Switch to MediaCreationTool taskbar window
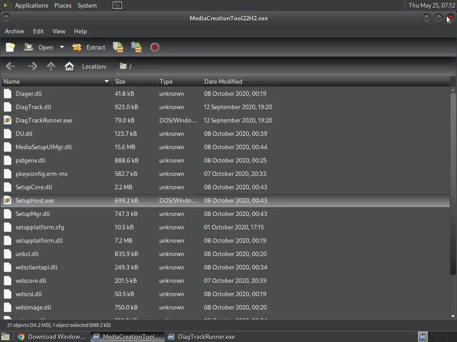457x342 pixels. click(127, 337)
